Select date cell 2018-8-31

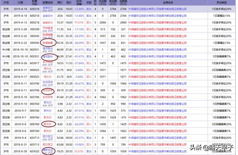pos(20,145)
